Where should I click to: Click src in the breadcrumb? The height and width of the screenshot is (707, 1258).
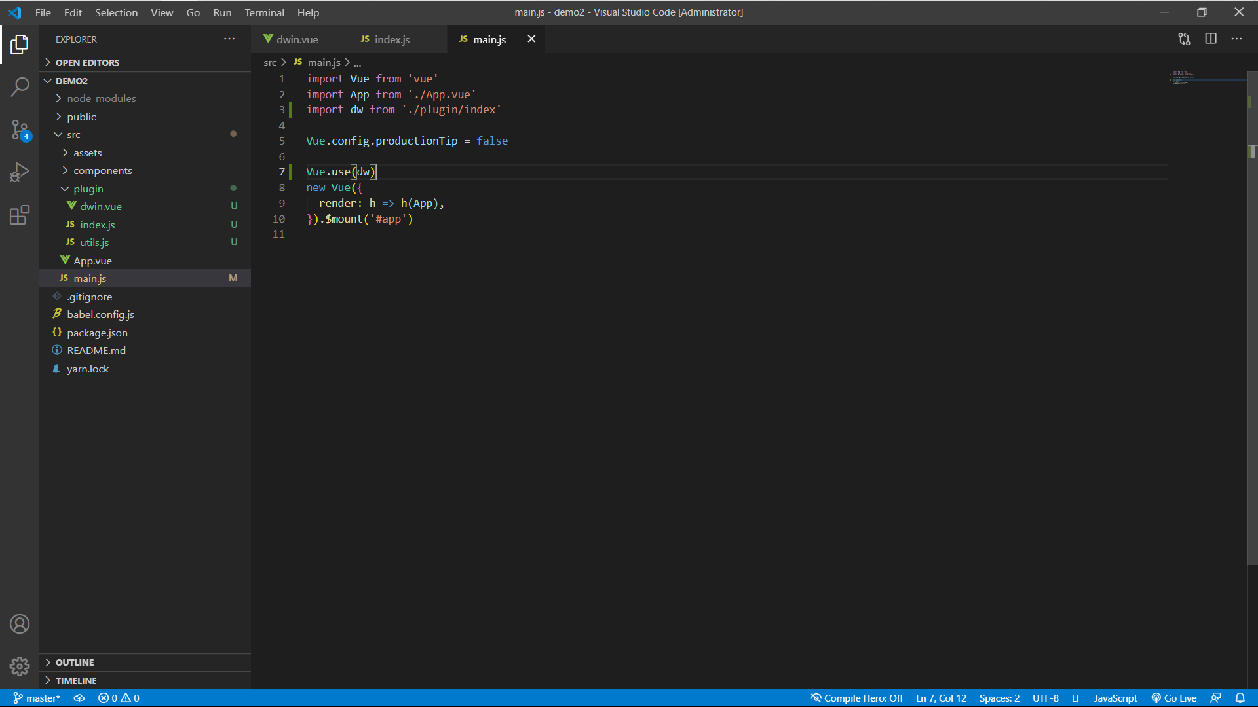(270, 63)
